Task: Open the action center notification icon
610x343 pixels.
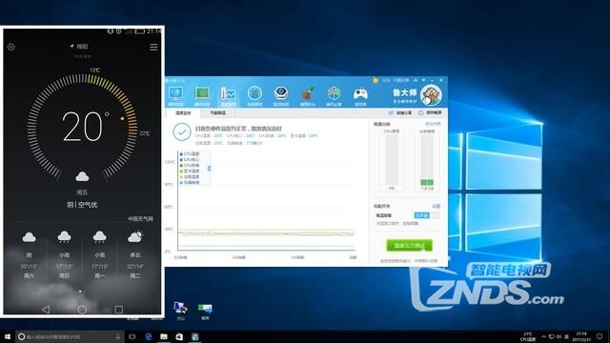Action: pyautogui.click(x=600, y=336)
